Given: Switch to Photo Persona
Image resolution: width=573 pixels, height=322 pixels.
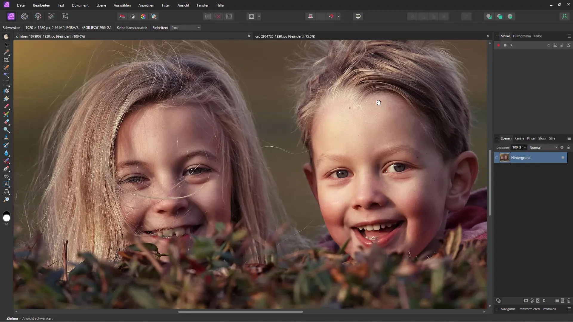Looking at the screenshot, I should (x=11, y=16).
